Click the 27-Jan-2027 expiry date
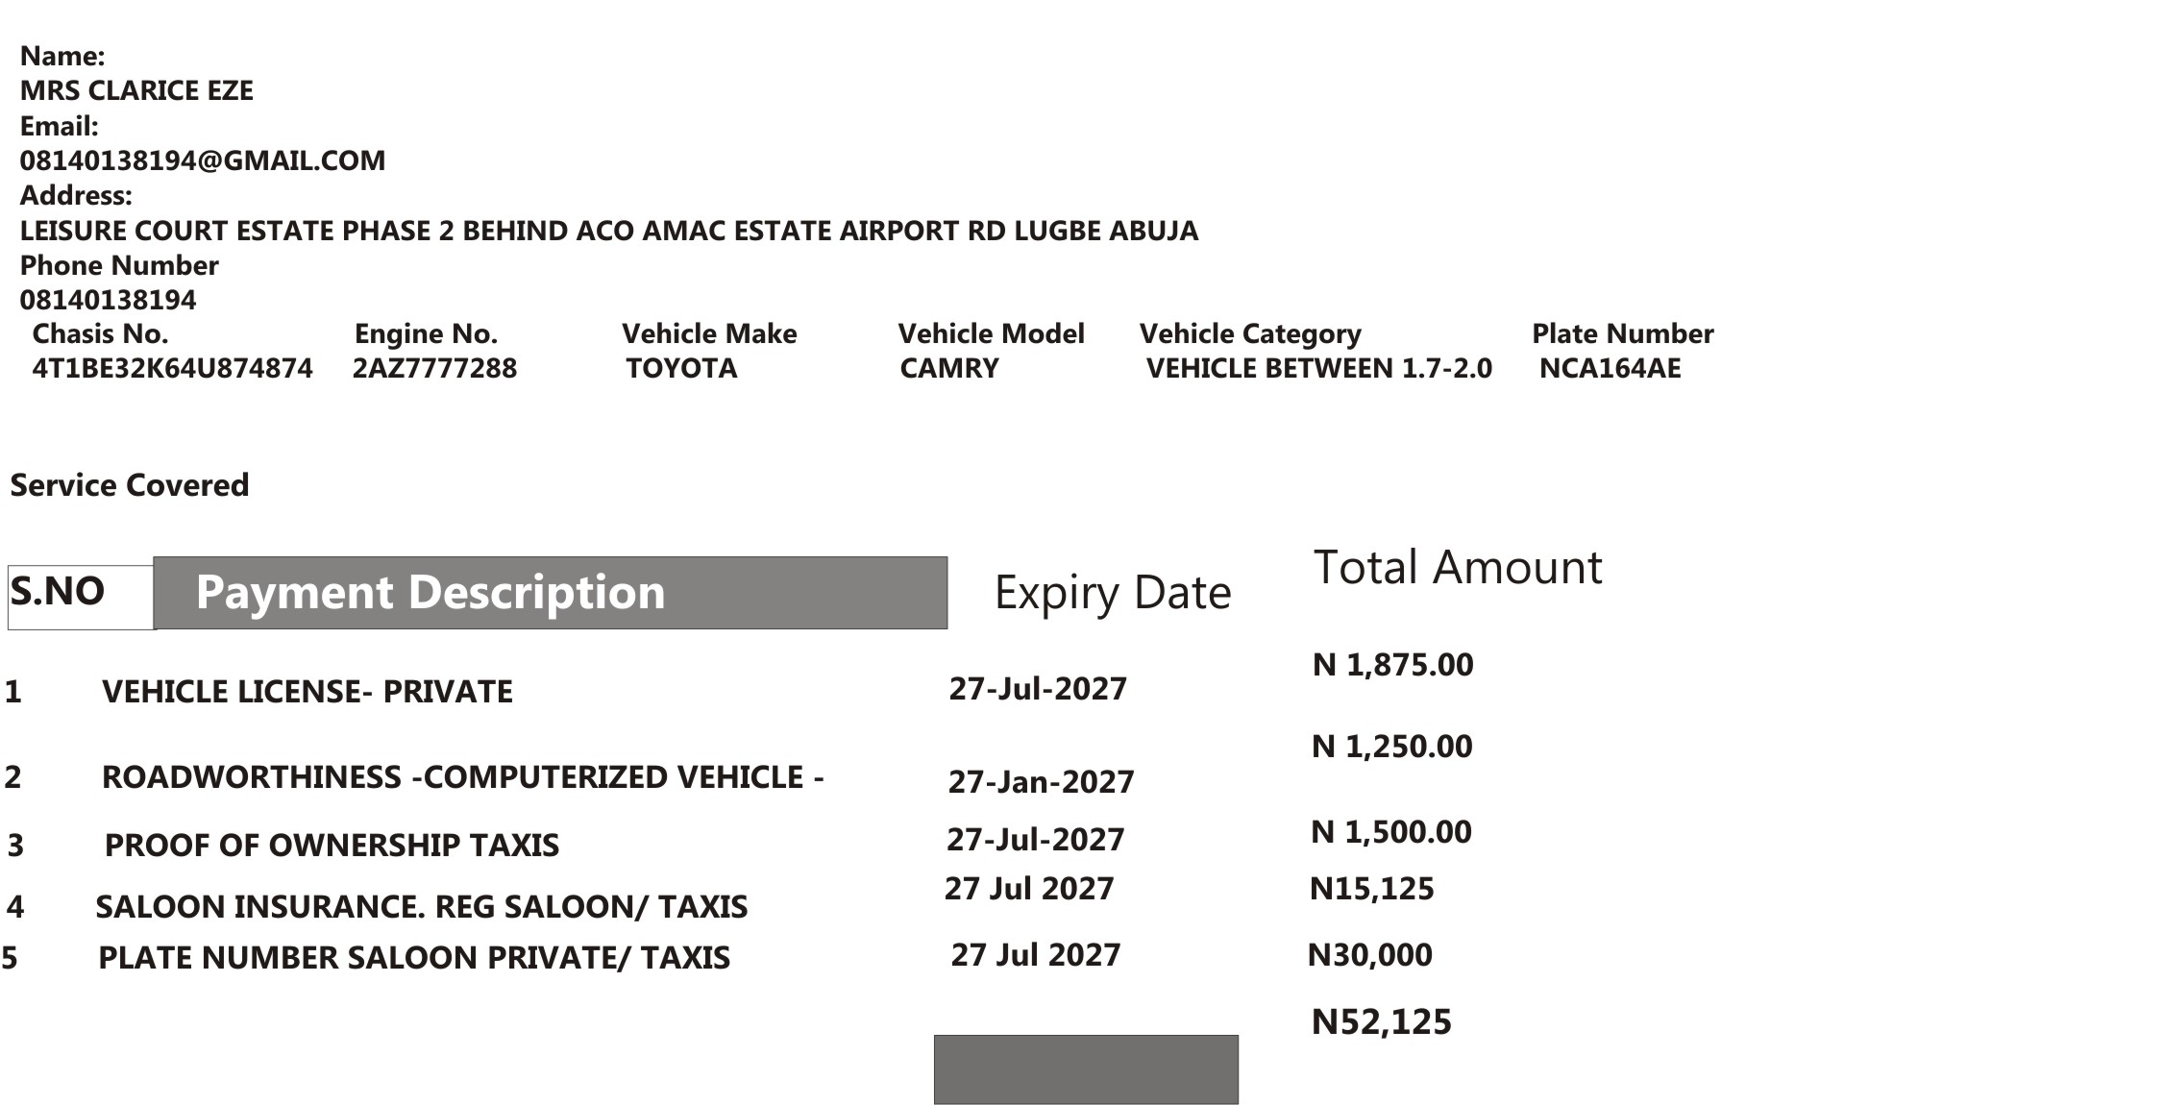Viewport: 2164px width, 1105px height. click(x=1042, y=782)
